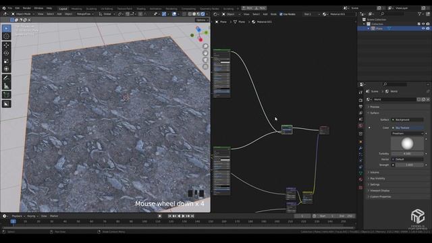
Task: Enable rendered viewport shading mode
Action: point(203,13)
